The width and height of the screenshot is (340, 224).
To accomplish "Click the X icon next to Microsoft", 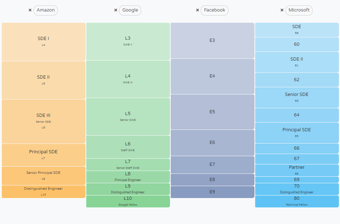I will coord(282,10).
